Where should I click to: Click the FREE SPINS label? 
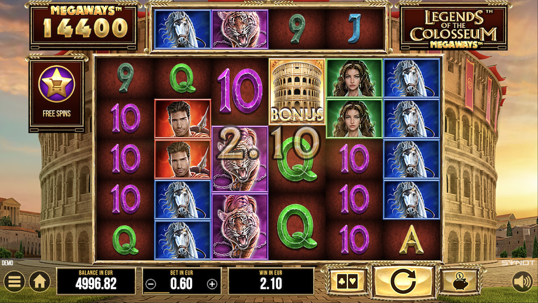pos(56,114)
